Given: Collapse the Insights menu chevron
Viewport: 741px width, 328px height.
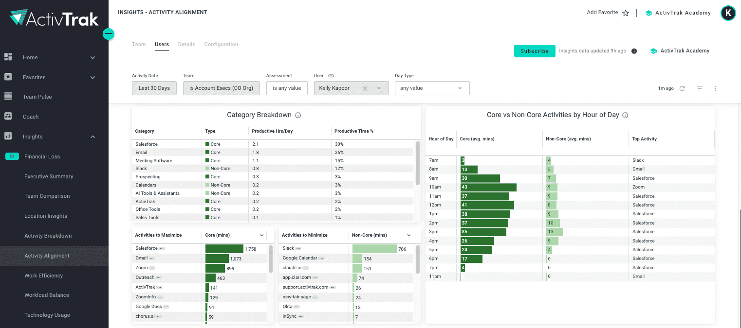Looking at the screenshot, I should pos(93,137).
